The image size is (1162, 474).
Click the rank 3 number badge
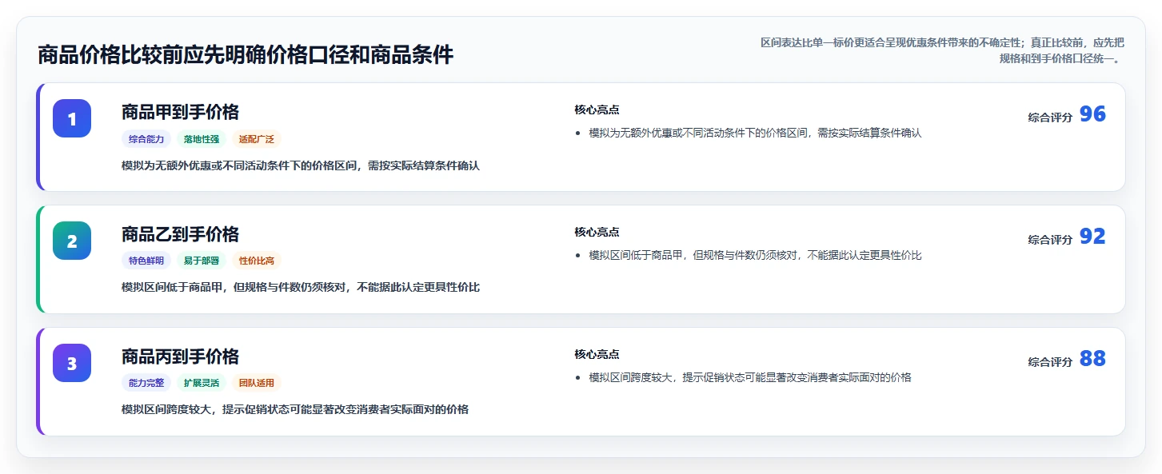(x=72, y=363)
